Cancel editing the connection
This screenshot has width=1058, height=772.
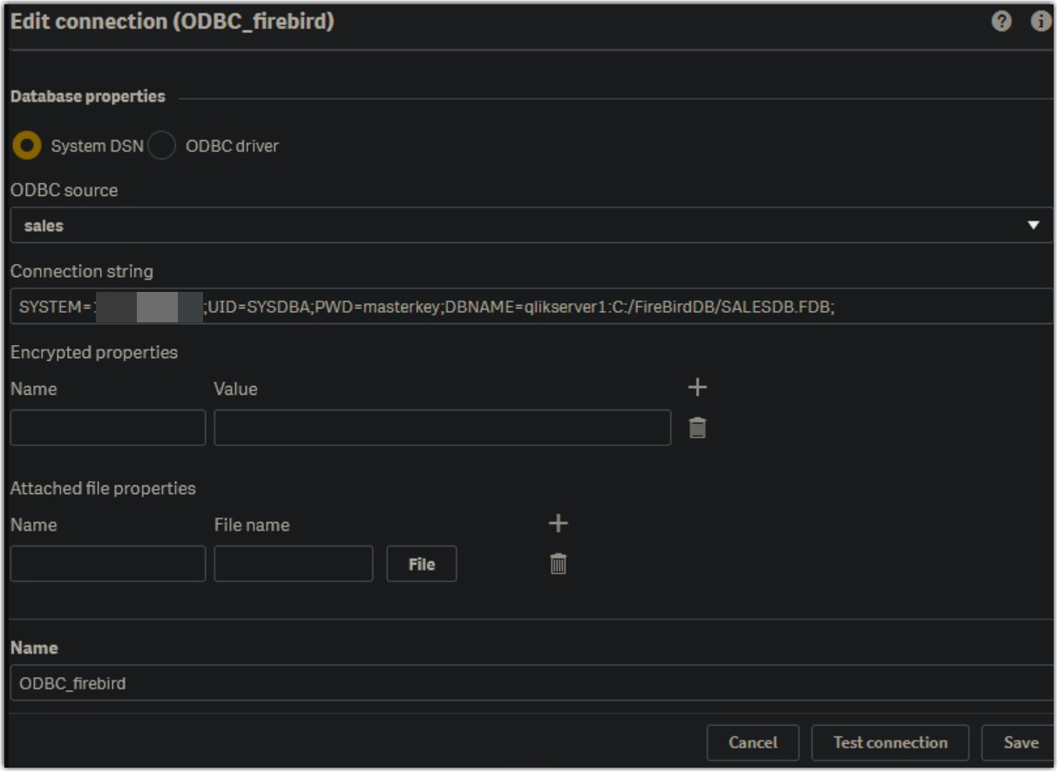(x=752, y=742)
